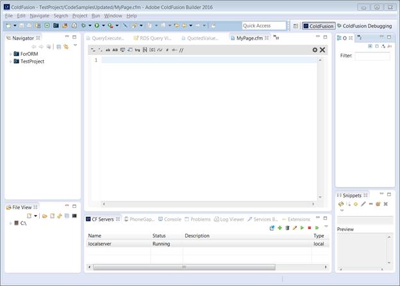
Task: Click the open folder icon in File View
Action: coord(45,216)
